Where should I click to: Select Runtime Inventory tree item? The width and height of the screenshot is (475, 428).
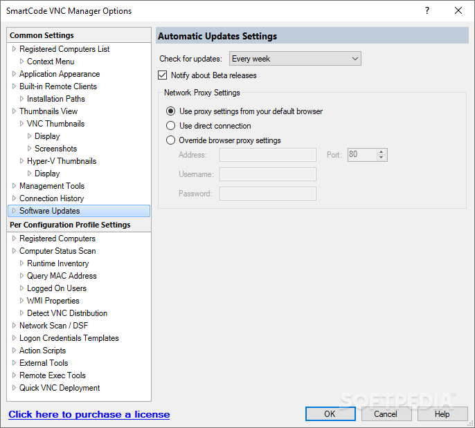58,263
